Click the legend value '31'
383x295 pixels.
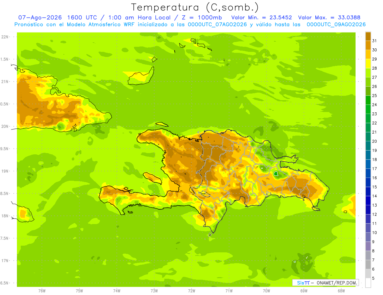pyautogui.click(x=375, y=41)
